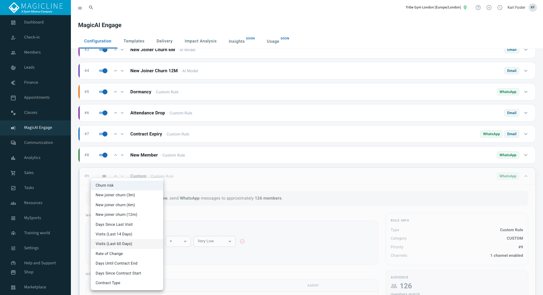543x295 pixels.
Task: Open Settings in the sidebar
Action: point(35,248)
